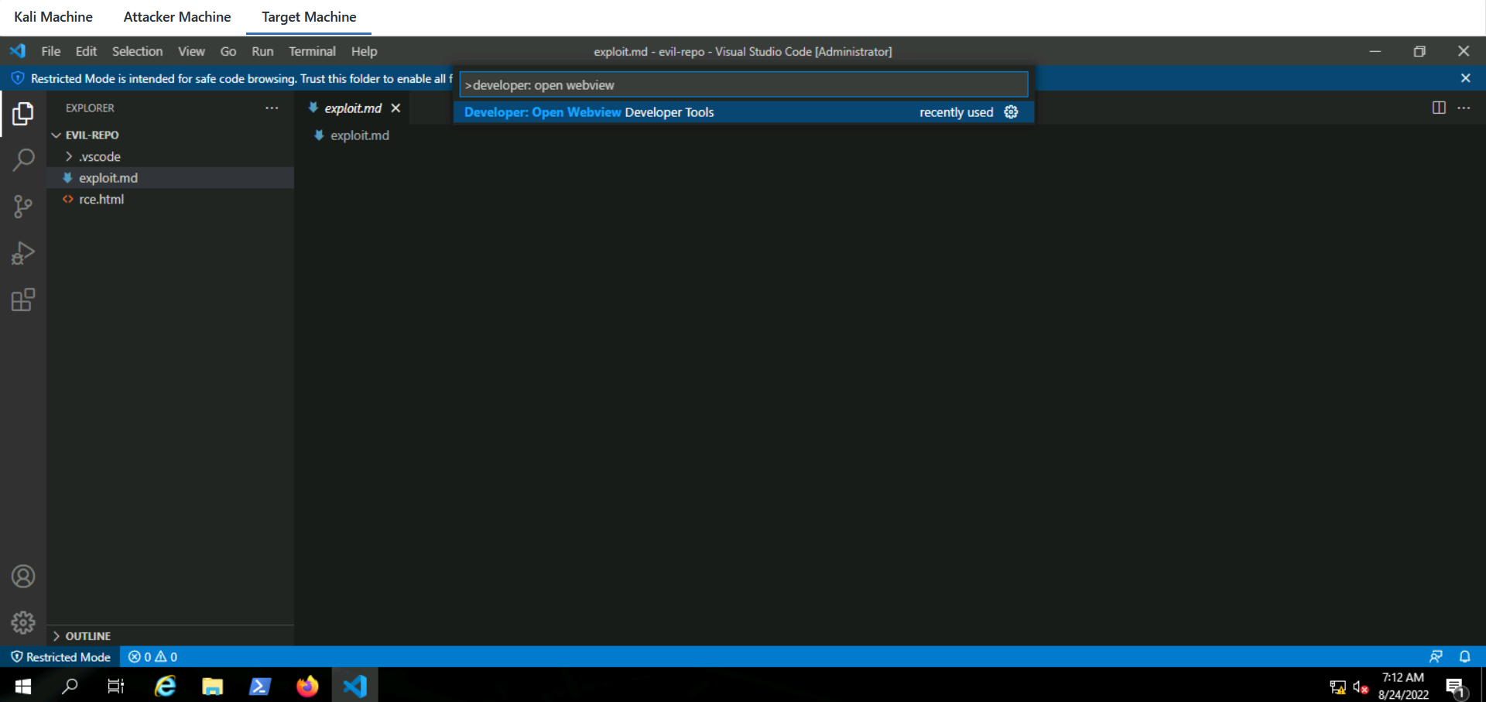Screen dimensions: 1486x702
Task: Split the editor to the right
Action: coord(1439,108)
